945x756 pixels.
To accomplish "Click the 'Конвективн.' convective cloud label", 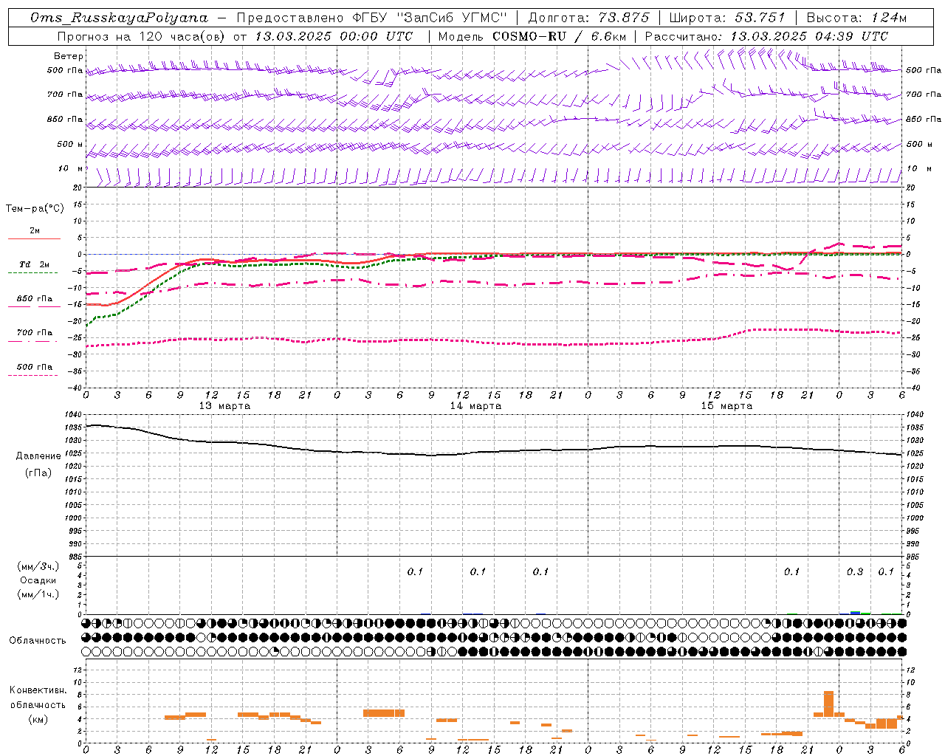I will [38, 690].
